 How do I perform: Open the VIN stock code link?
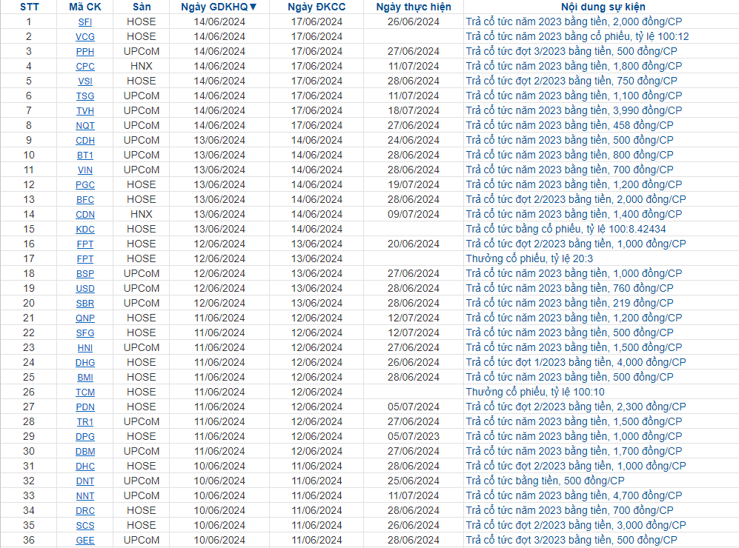pyautogui.click(x=84, y=170)
